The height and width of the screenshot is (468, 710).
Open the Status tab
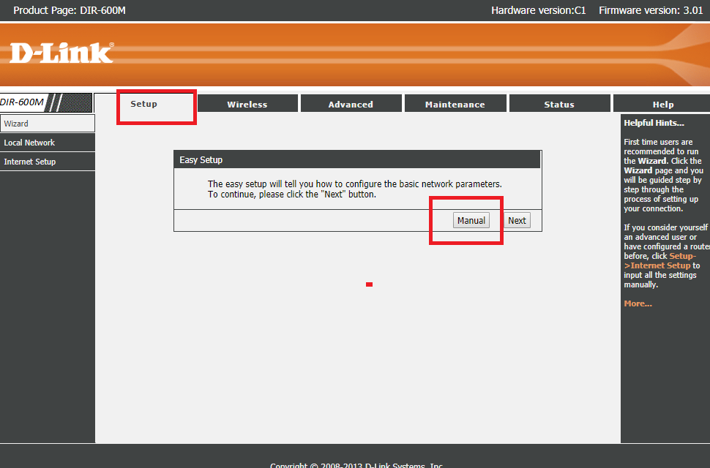pos(559,105)
